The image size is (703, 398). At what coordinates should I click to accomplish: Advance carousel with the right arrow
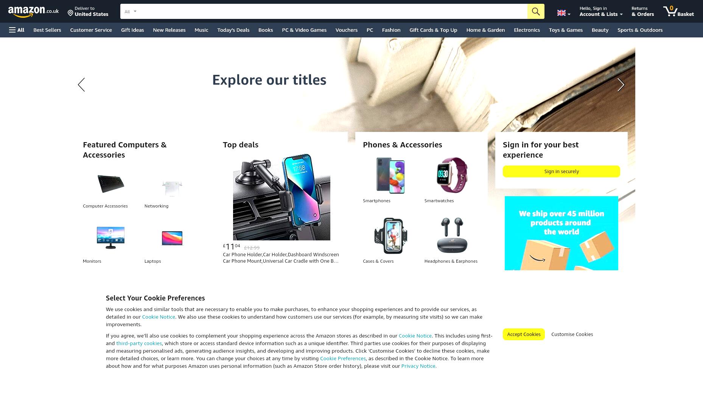pyautogui.click(x=621, y=85)
